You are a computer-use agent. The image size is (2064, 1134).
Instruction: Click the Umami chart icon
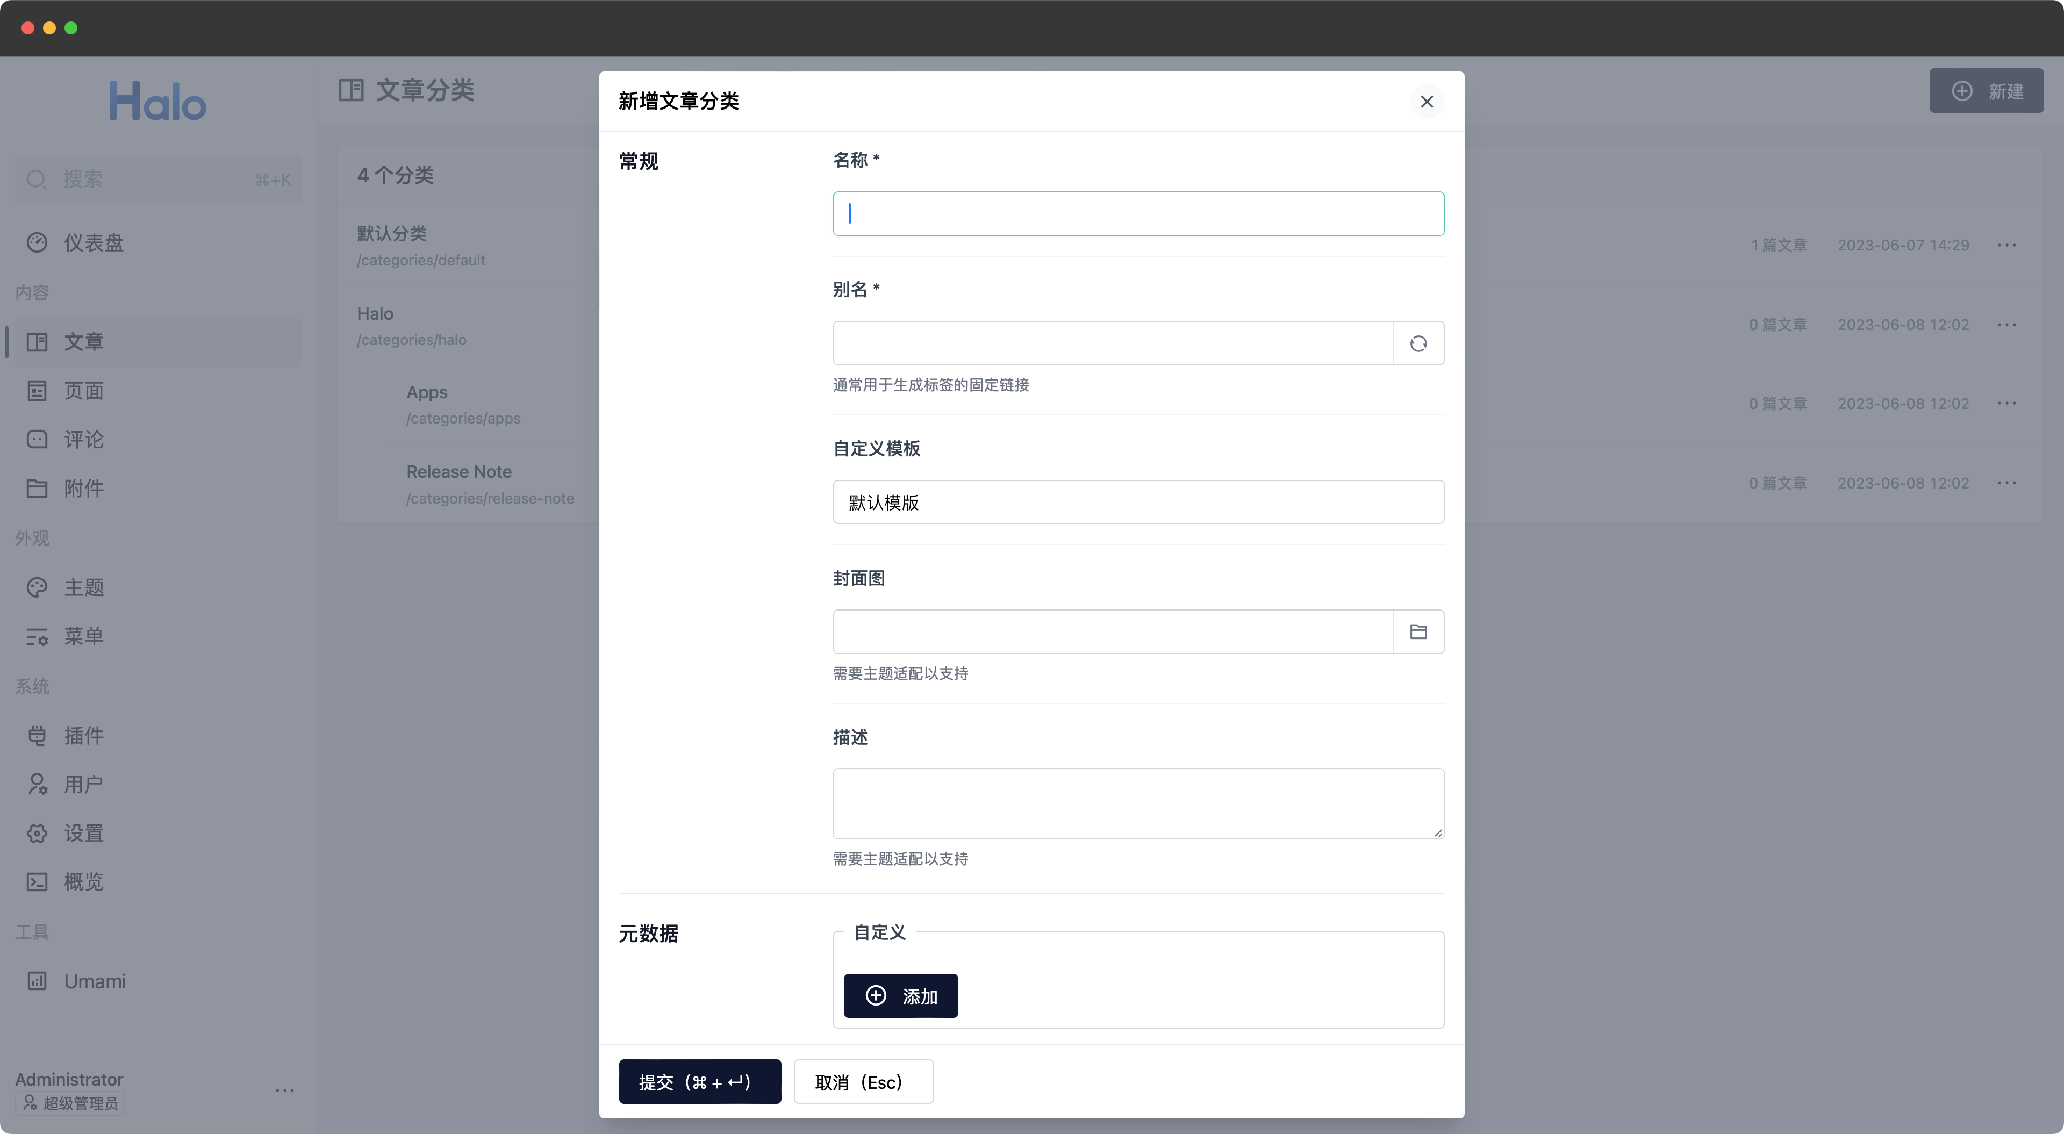37,981
